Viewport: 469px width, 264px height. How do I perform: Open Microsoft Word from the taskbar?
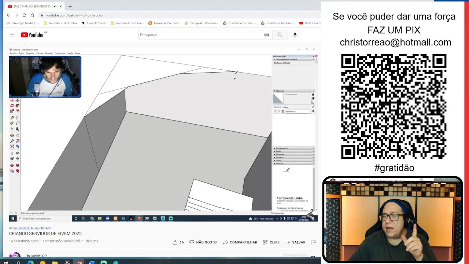click(91, 262)
